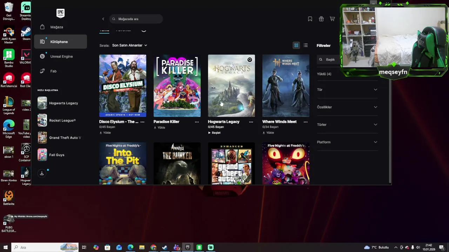Open Microsoft Store taskbar icon
The height and width of the screenshot is (252, 449).
[x=107, y=247]
